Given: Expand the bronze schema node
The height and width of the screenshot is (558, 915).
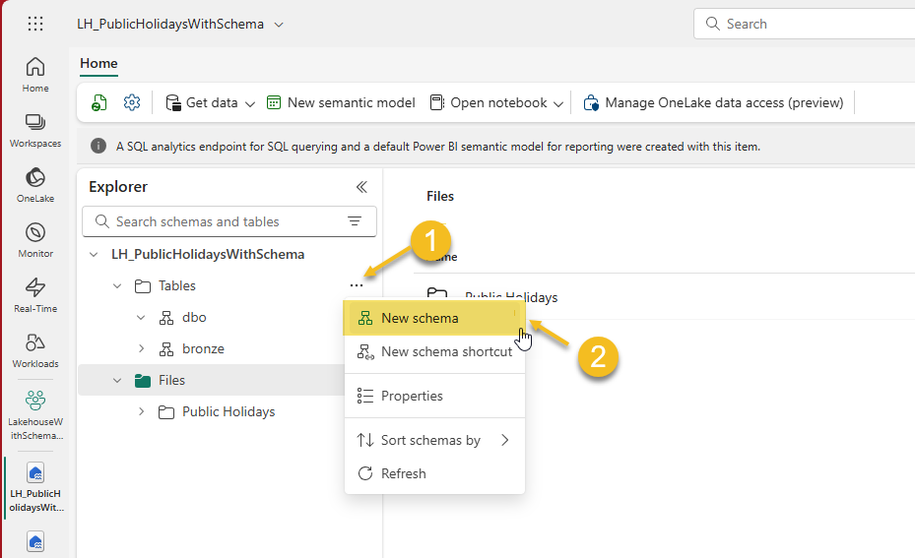Looking at the screenshot, I should (141, 348).
